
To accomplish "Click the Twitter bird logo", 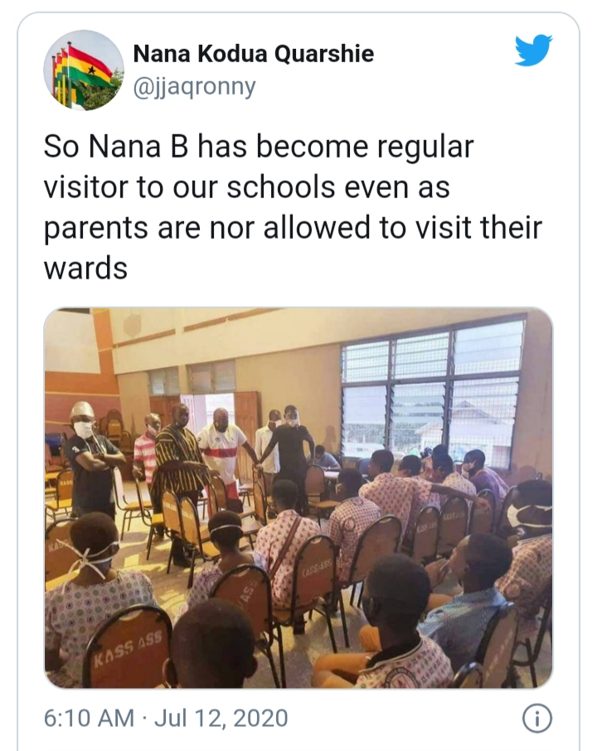I will (x=533, y=51).
